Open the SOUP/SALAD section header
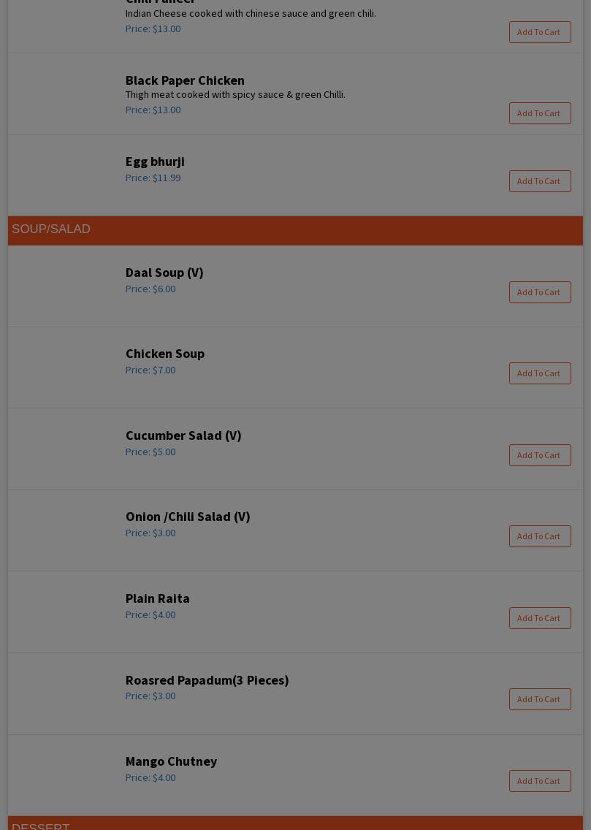Viewport: 591px width, 830px height. [51, 229]
